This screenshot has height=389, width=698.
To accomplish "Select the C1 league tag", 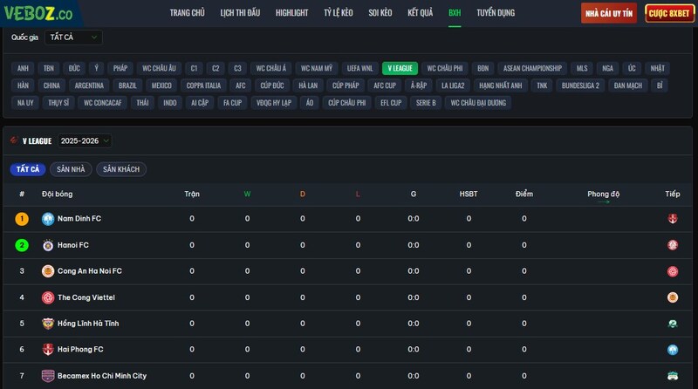I will [x=194, y=68].
